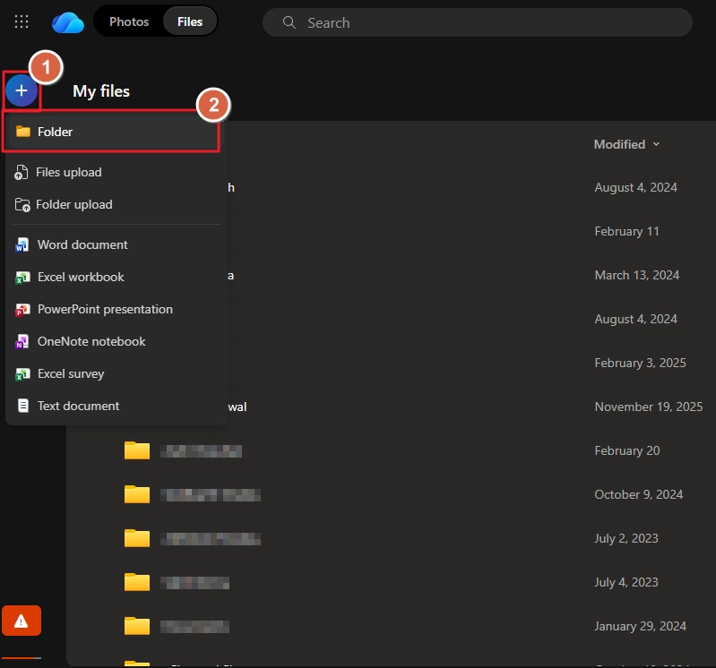Select Folder upload menu entry
The width and height of the screenshot is (716, 668).
[x=116, y=204]
